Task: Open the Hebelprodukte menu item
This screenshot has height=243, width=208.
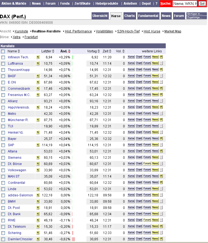Action: (107, 4)
